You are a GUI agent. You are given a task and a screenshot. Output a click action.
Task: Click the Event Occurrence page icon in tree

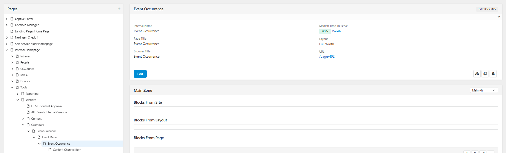45,144
